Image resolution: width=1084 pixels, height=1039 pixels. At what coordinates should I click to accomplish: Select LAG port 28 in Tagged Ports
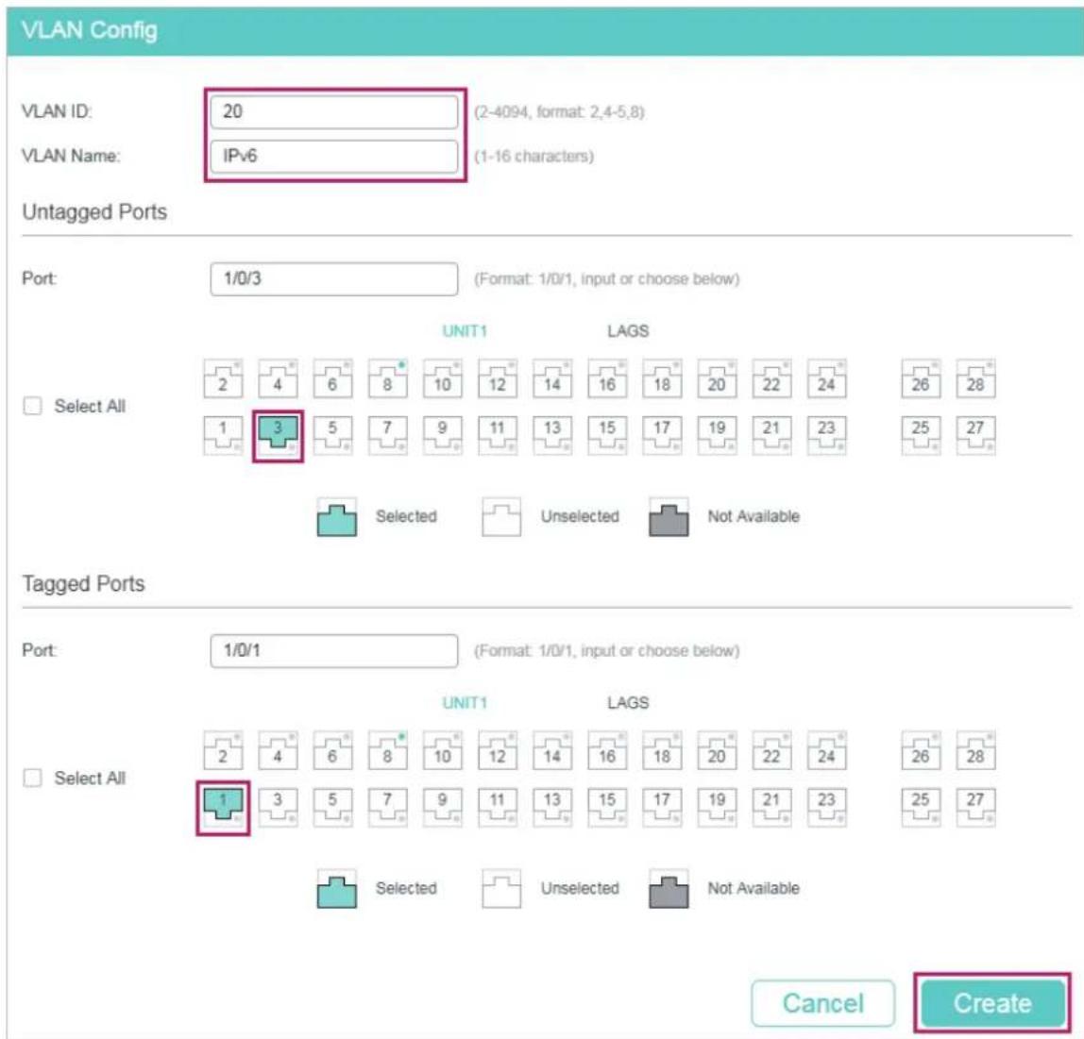coord(975,751)
